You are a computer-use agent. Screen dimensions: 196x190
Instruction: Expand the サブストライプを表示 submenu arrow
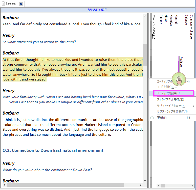tap(193, 106)
